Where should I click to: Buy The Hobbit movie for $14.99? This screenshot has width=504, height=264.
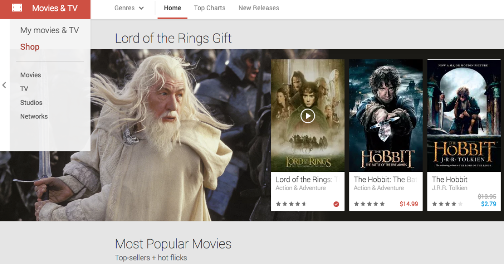point(409,204)
